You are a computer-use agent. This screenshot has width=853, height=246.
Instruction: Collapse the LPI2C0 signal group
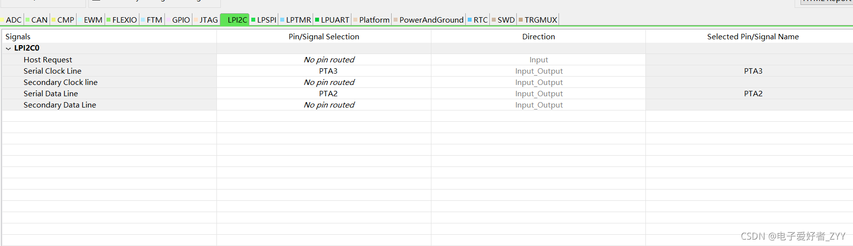click(8, 48)
